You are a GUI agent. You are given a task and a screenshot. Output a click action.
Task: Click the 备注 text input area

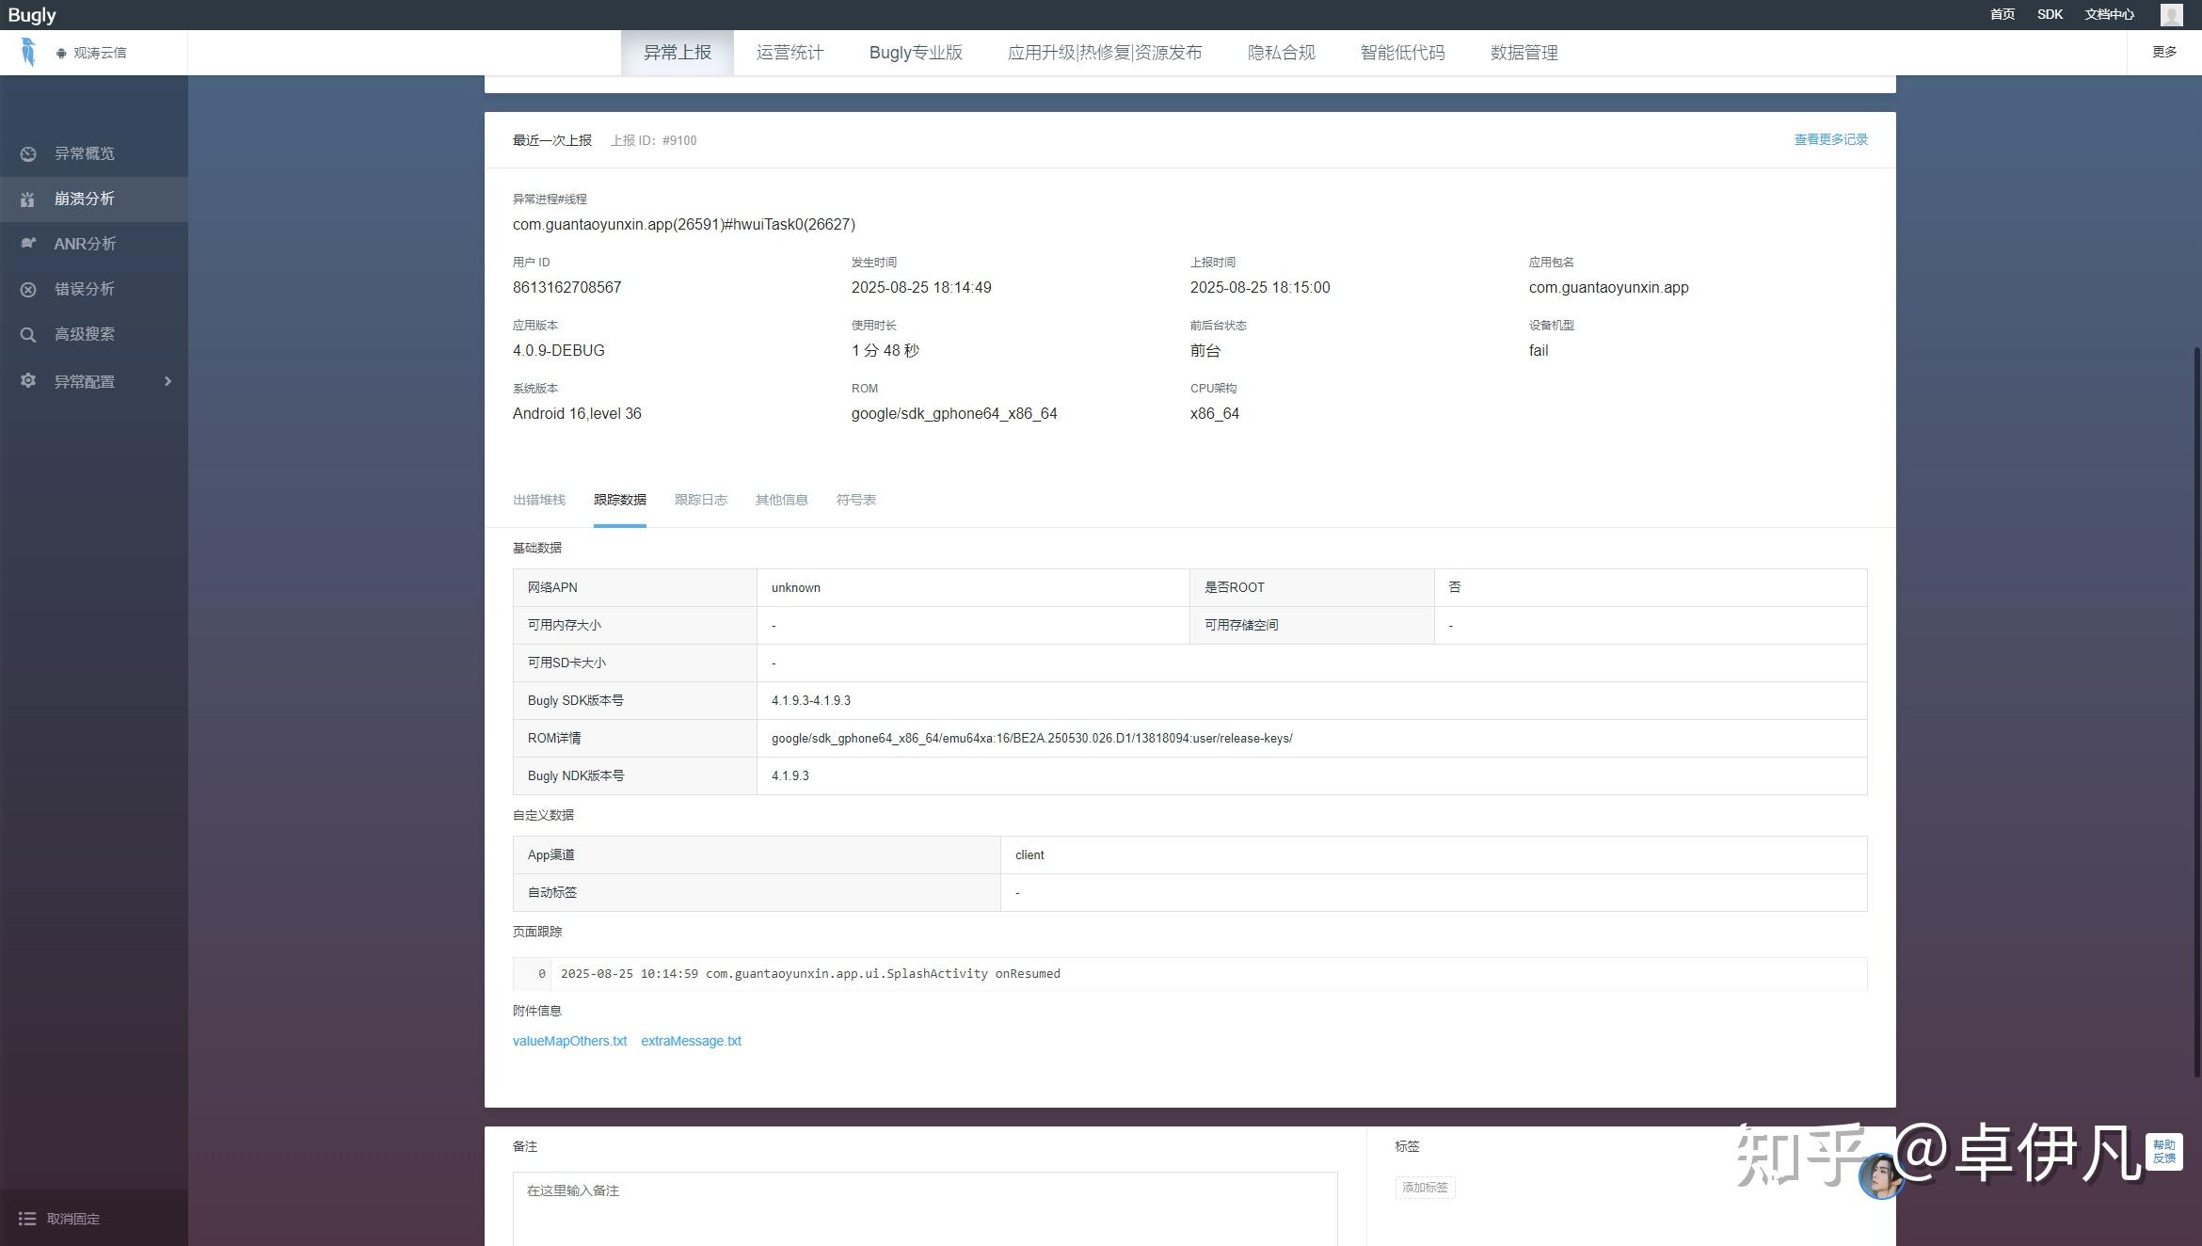(x=924, y=1207)
